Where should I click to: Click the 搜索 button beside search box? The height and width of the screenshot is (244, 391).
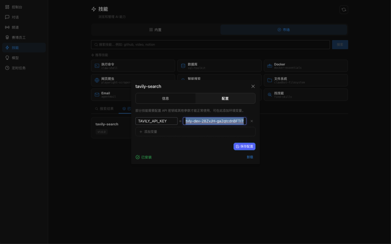pos(340,44)
